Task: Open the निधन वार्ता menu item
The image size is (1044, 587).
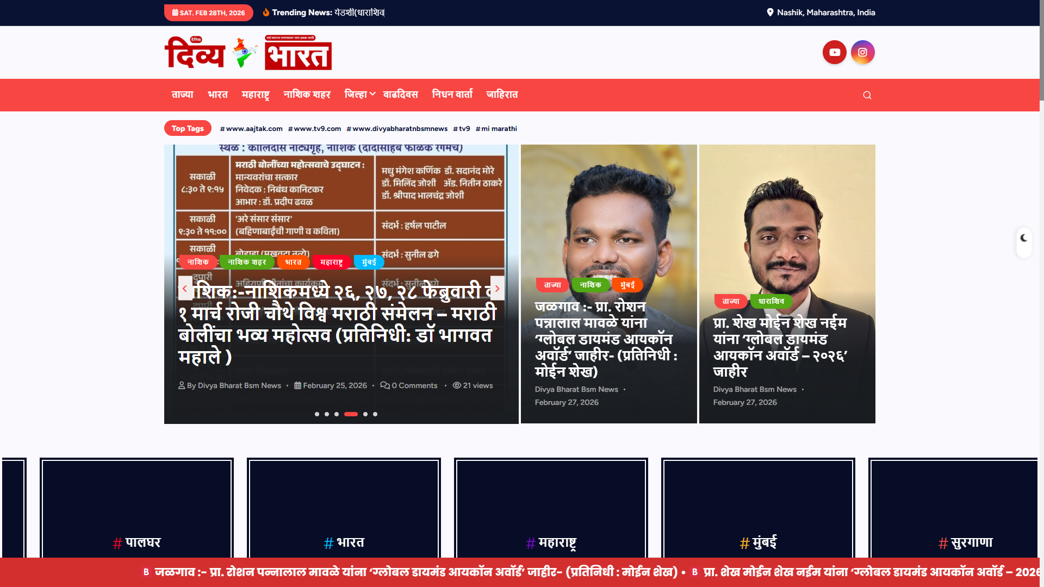Action: (x=452, y=95)
